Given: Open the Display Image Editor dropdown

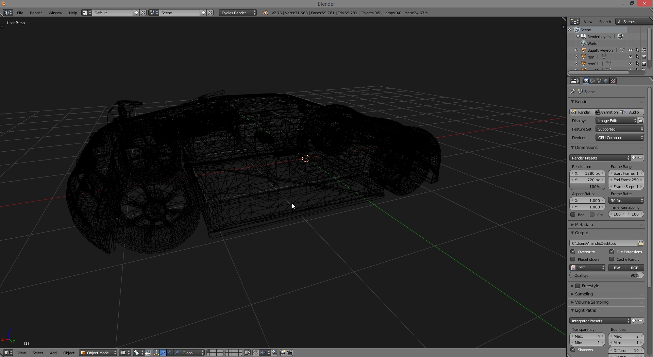Looking at the screenshot, I should tap(616, 121).
